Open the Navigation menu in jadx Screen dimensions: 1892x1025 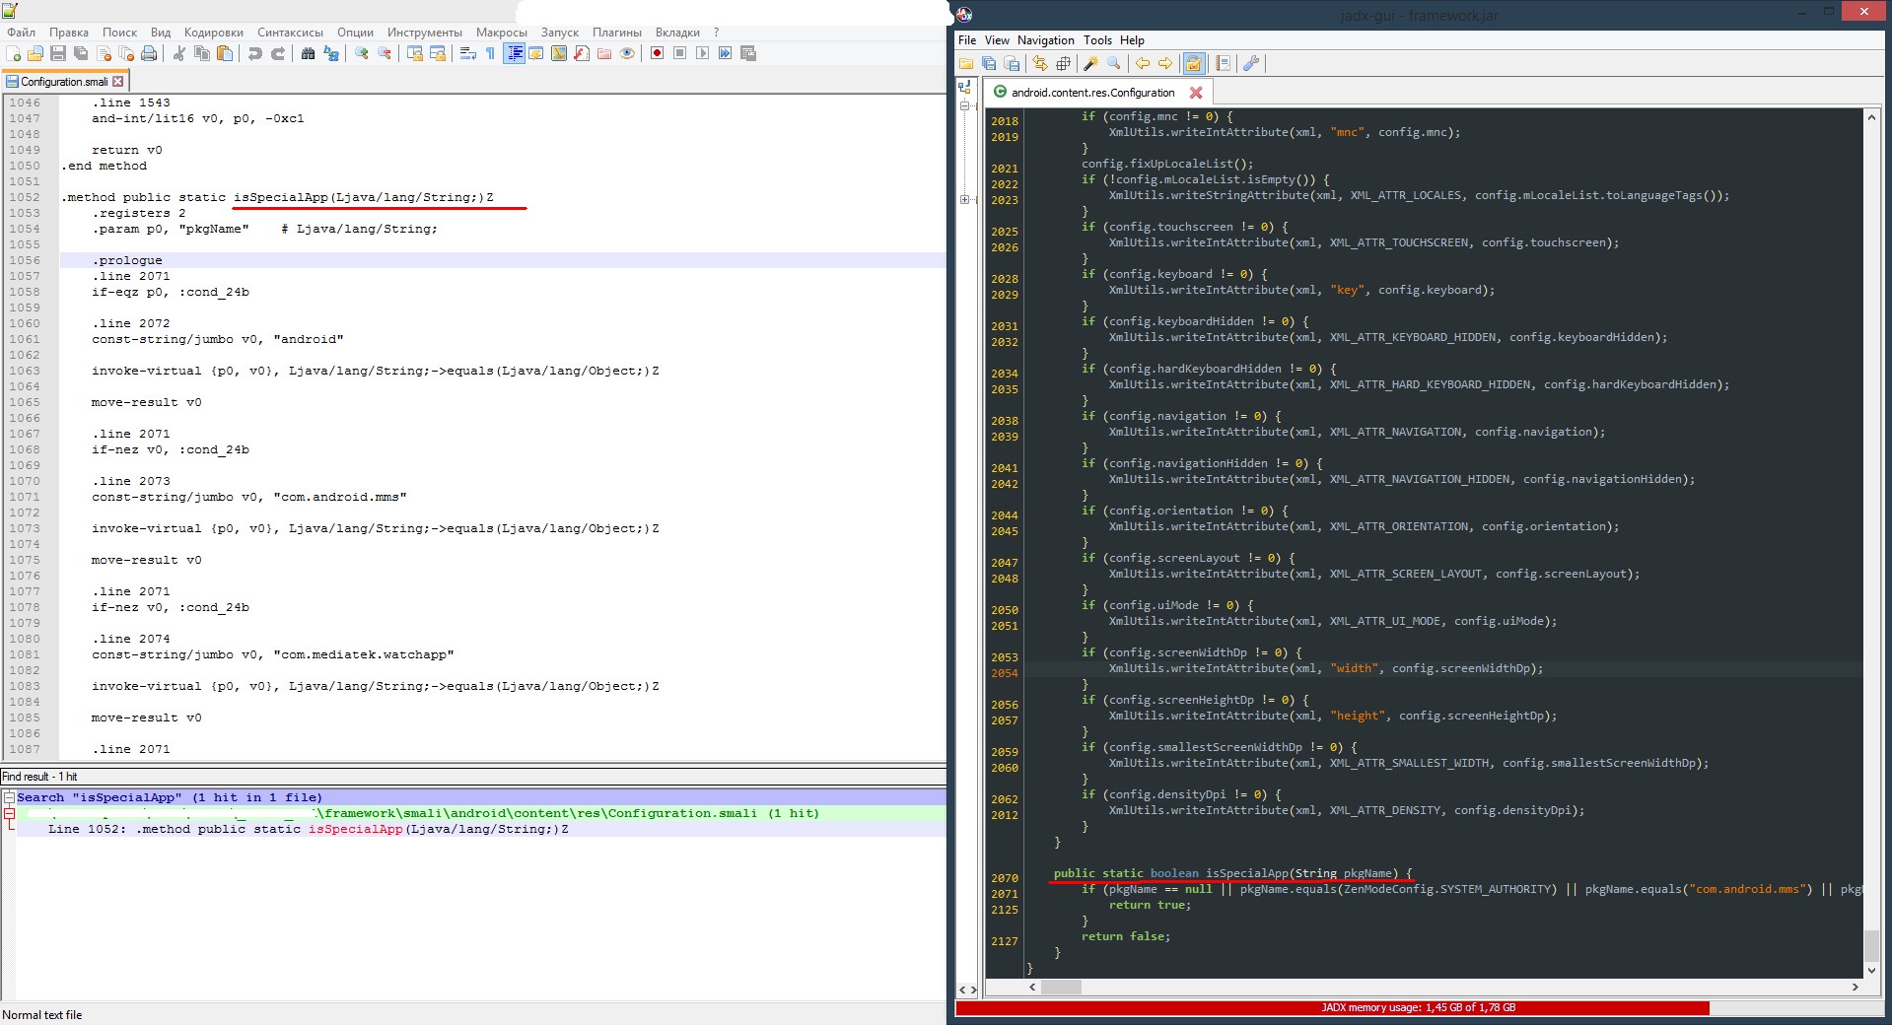[1045, 40]
